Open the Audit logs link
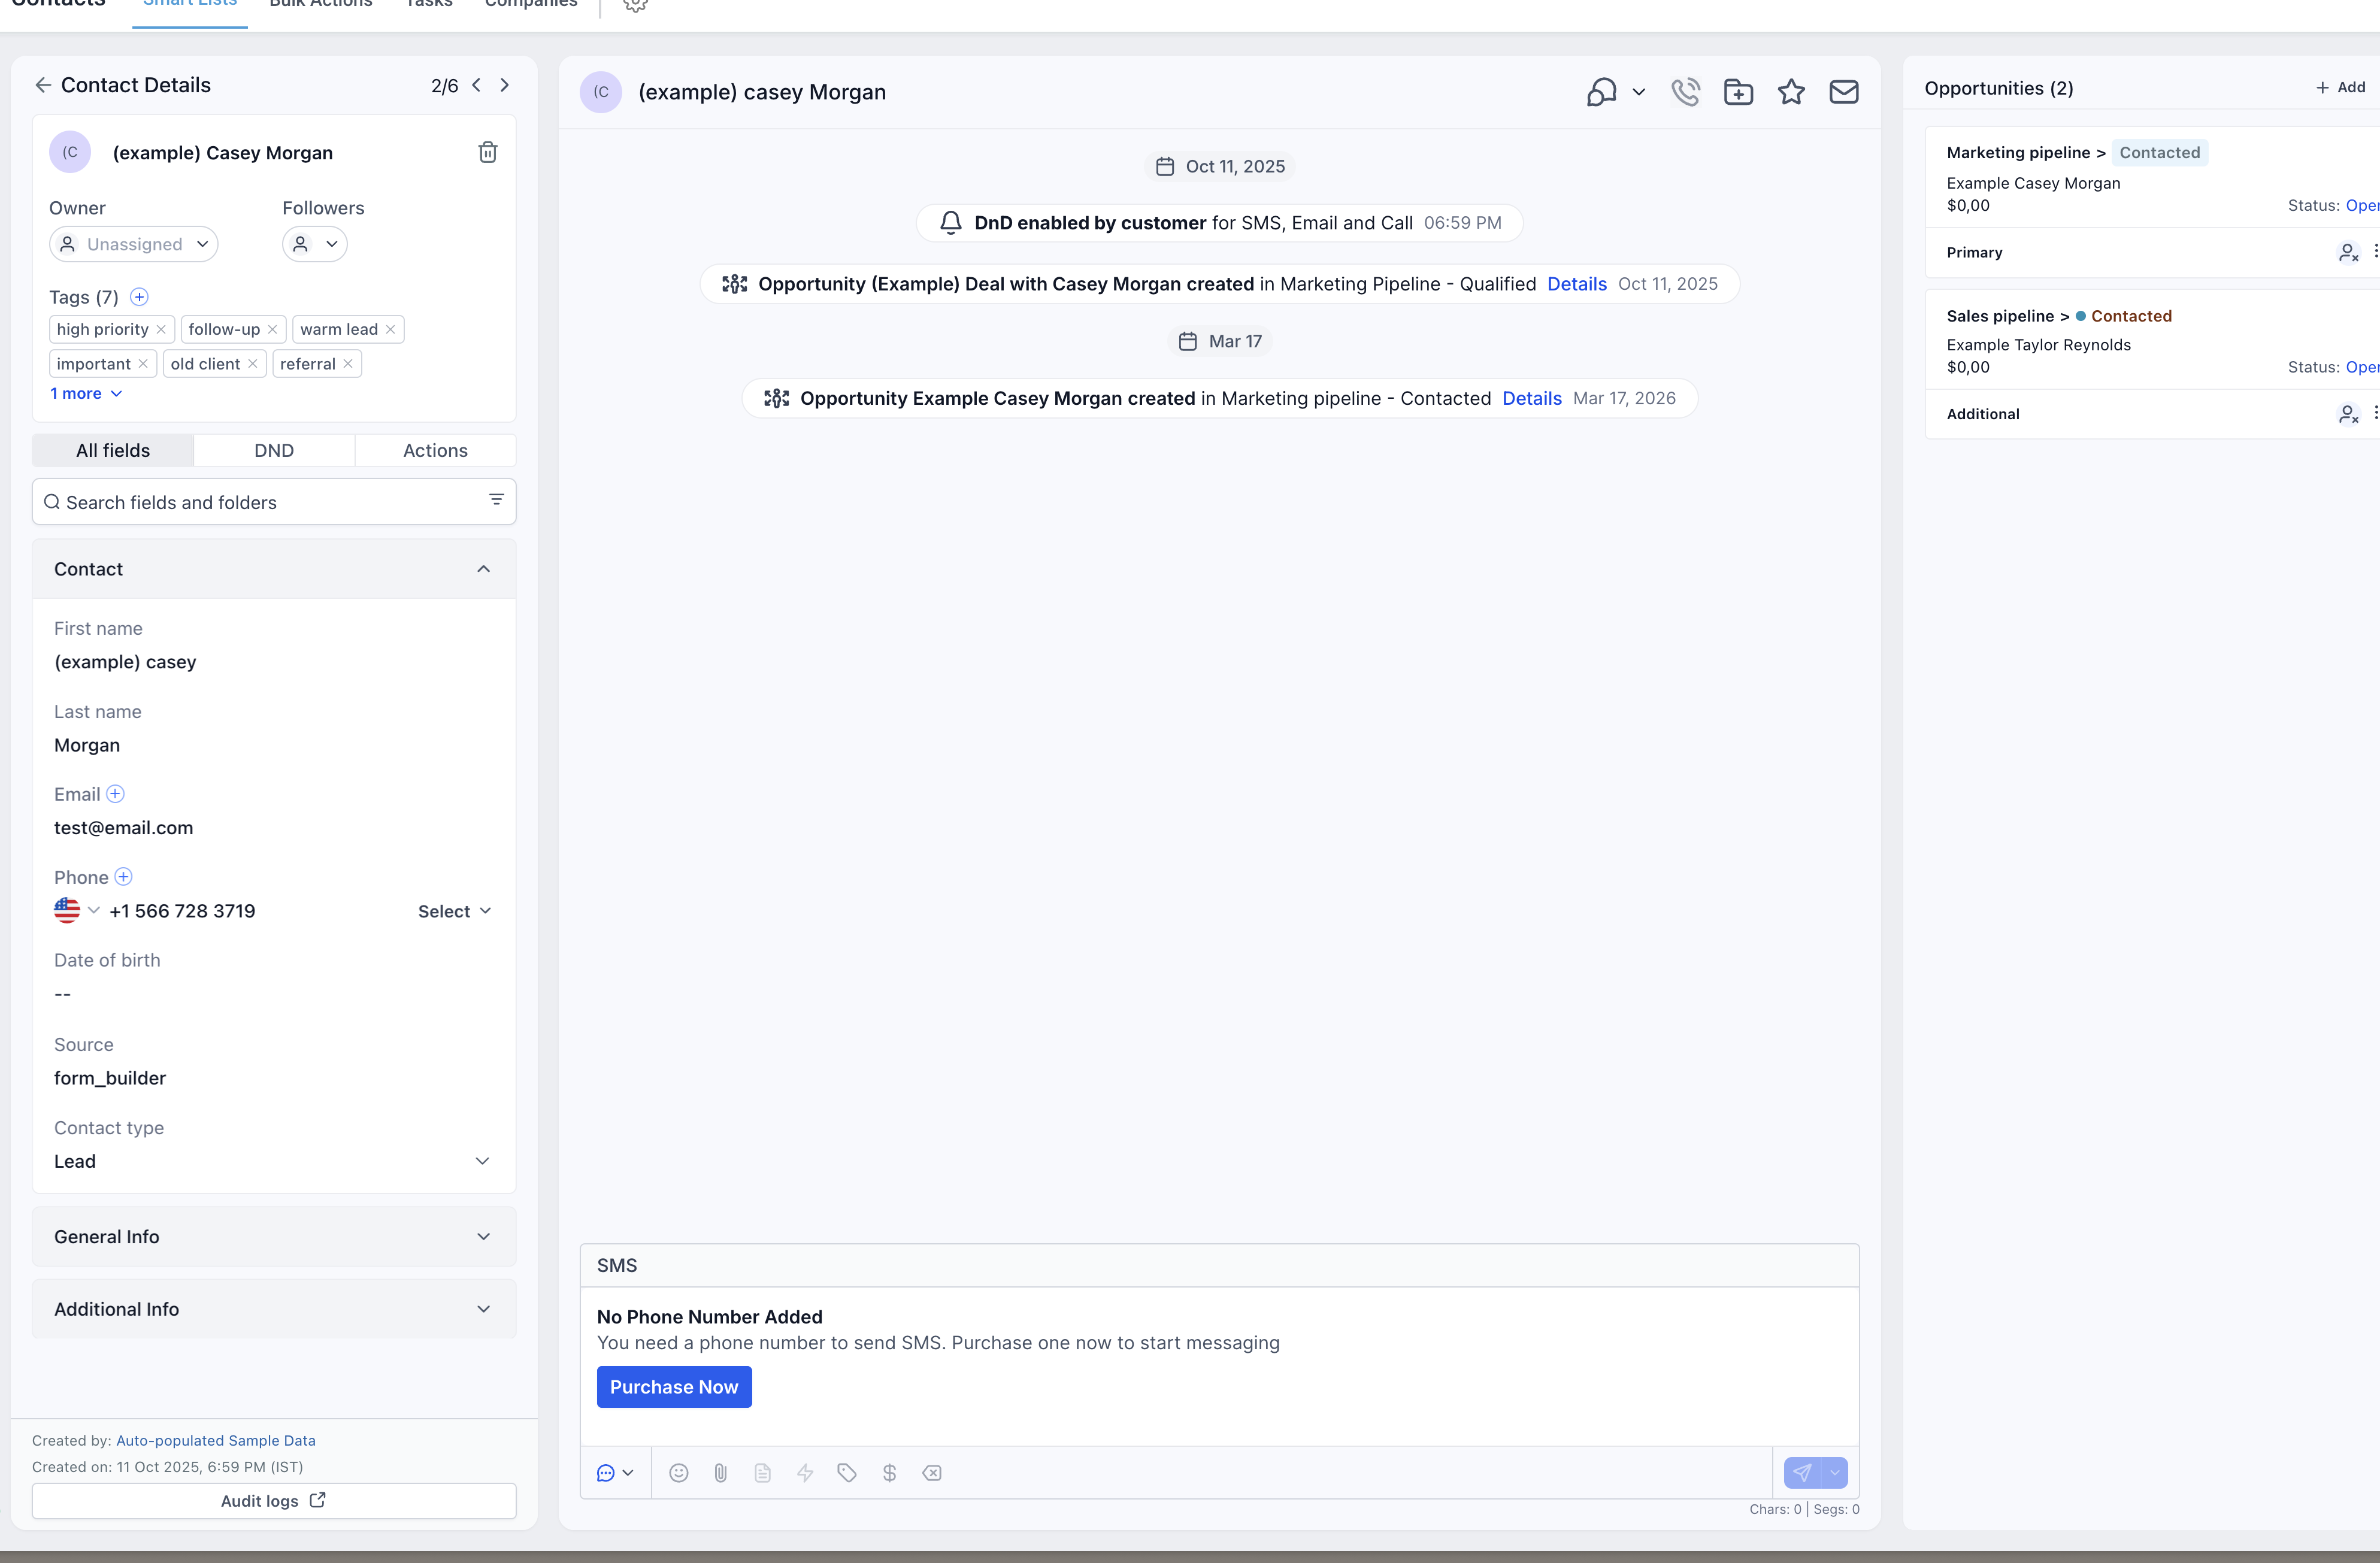The height and width of the screenshot is (1563, 2380). point(273,1500)
